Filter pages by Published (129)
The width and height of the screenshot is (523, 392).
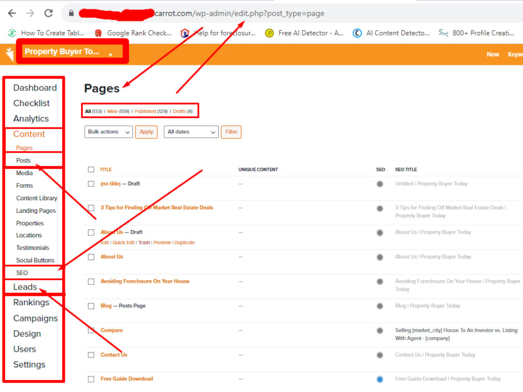[x=151, y=111]
